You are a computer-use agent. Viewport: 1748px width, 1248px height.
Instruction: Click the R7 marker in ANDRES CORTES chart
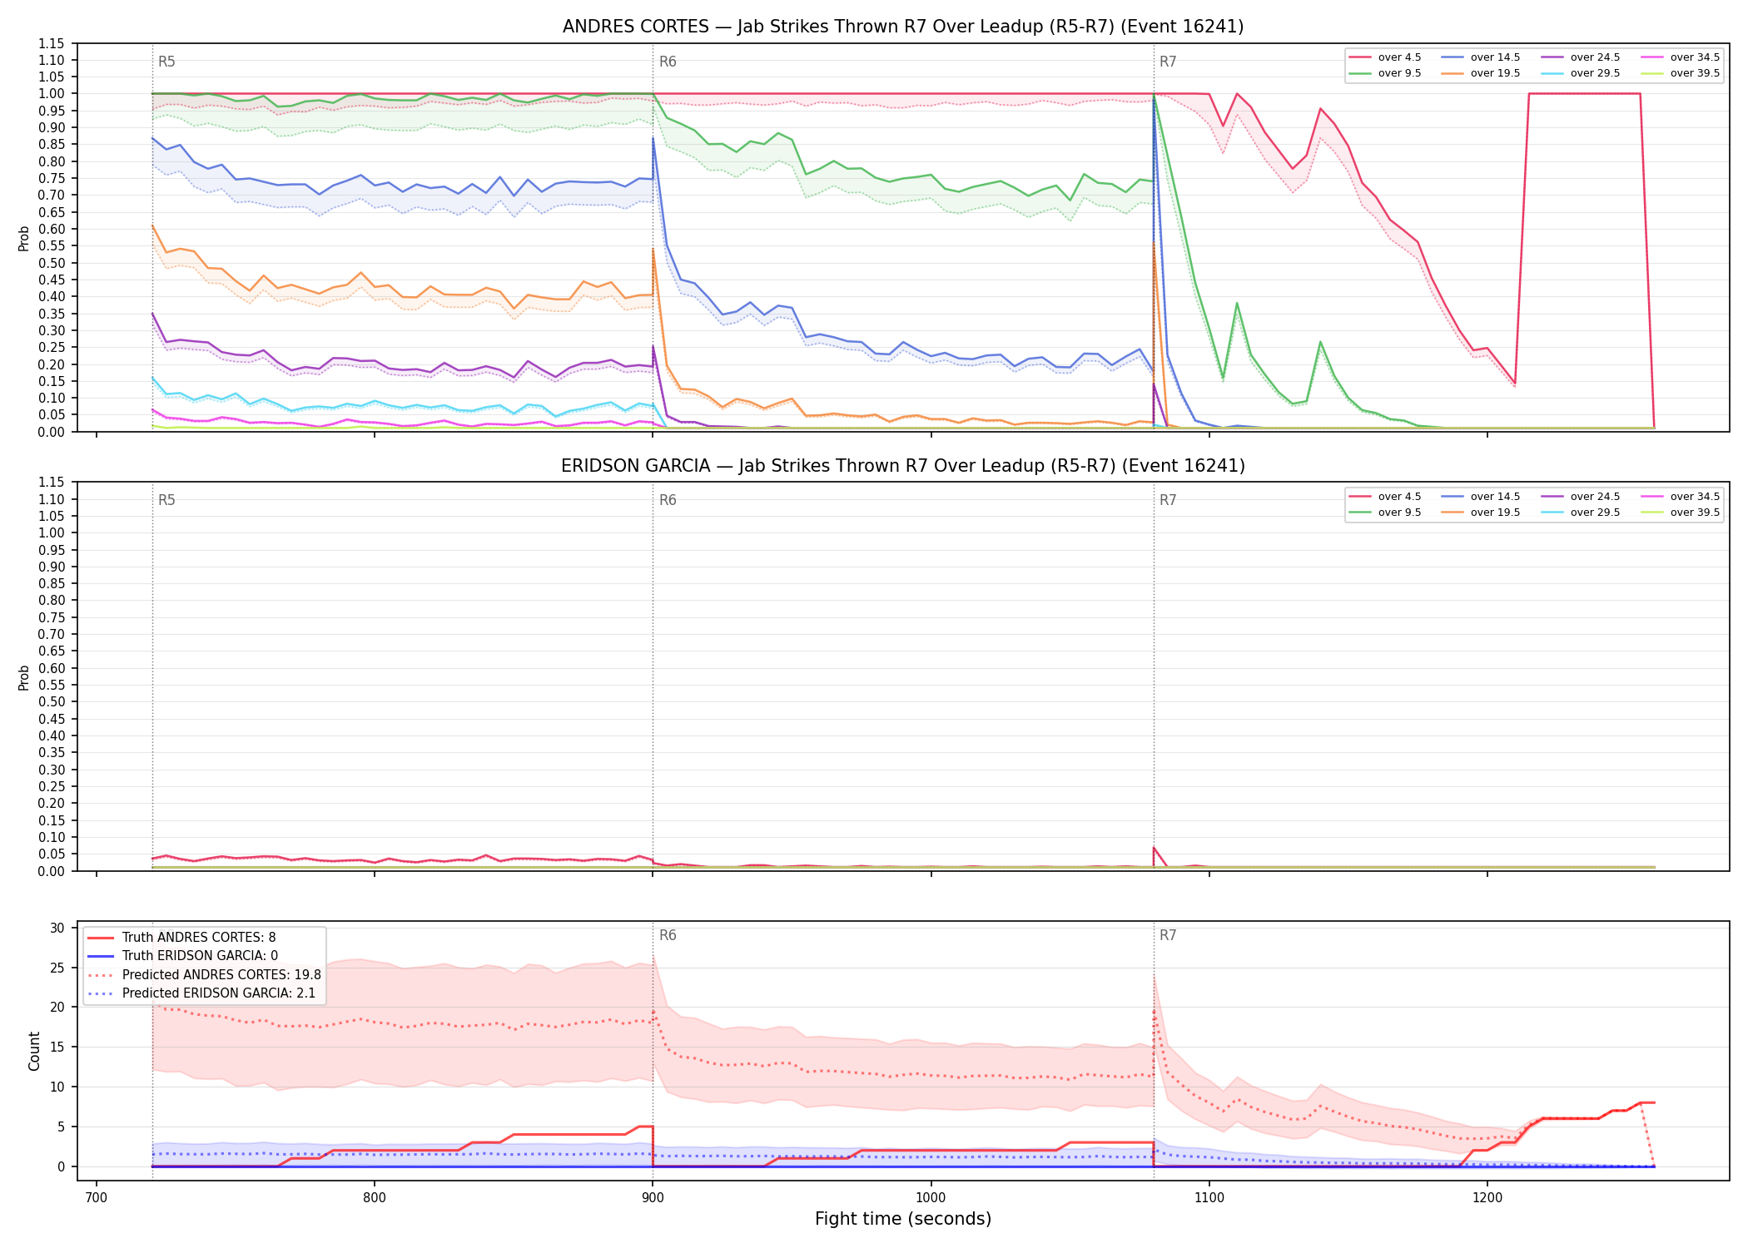point(1168,62)
